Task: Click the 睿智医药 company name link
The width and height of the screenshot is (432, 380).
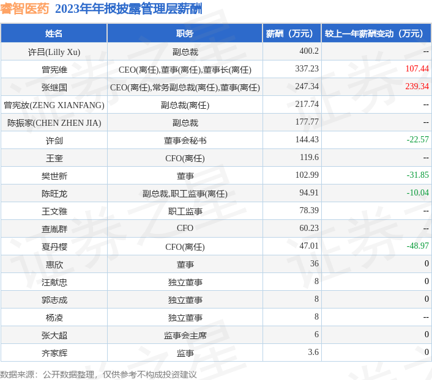Action: 25,9
